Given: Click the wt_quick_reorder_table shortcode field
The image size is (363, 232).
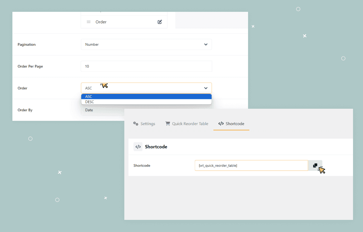Looking at the screenshot, I should click(251, 165).
